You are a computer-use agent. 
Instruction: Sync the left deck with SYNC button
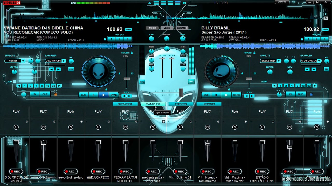[114, 95]
